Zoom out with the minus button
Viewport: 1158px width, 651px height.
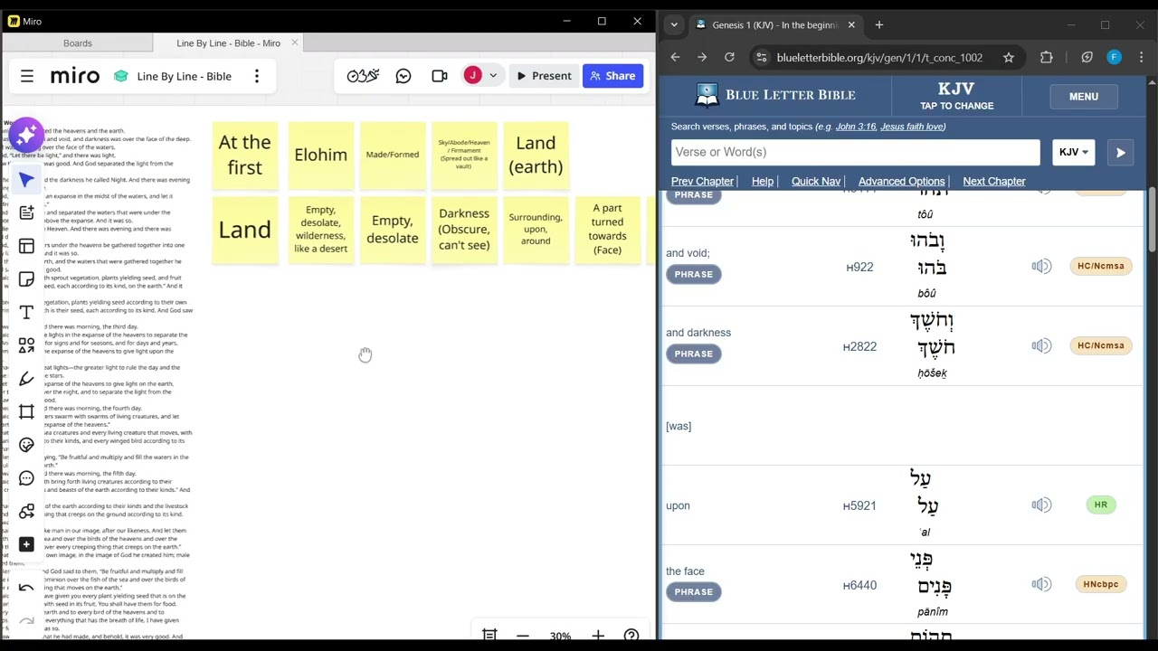523,636
